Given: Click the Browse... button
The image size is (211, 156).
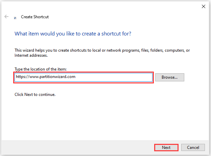Looking at the screenshot, I should (x=169, y=77).
